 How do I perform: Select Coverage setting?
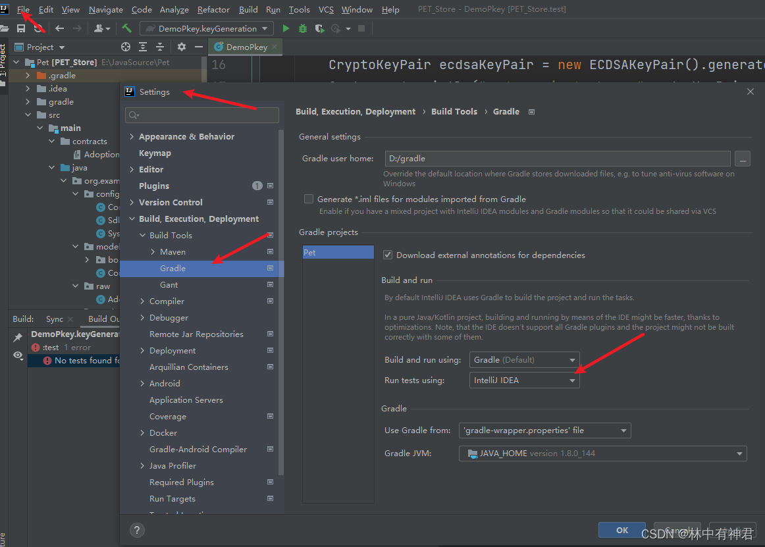coord(168,416)
